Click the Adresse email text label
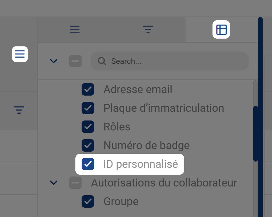This screenshot has height=217, width=272. [138, 89]
